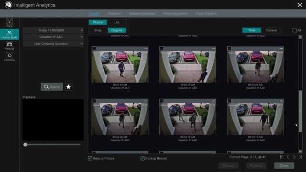The image size is (306, 172).
Task: Click the Close button
Action: click(284, 166)
